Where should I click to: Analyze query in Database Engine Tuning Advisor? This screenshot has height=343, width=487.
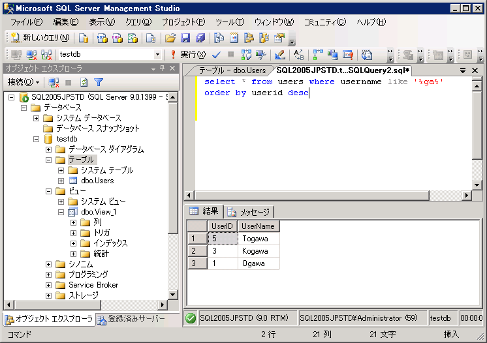pos(261,55)
